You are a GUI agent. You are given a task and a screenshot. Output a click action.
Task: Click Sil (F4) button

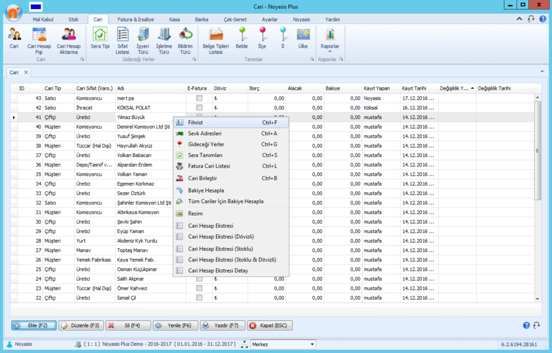tap(128, 325)
